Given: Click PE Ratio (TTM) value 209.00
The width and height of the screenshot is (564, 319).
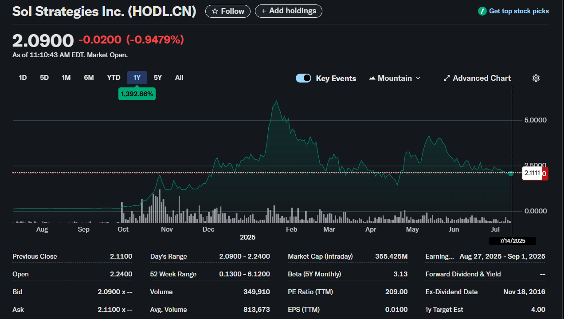Looking at the screenshot, I should (x=396, y=292).
